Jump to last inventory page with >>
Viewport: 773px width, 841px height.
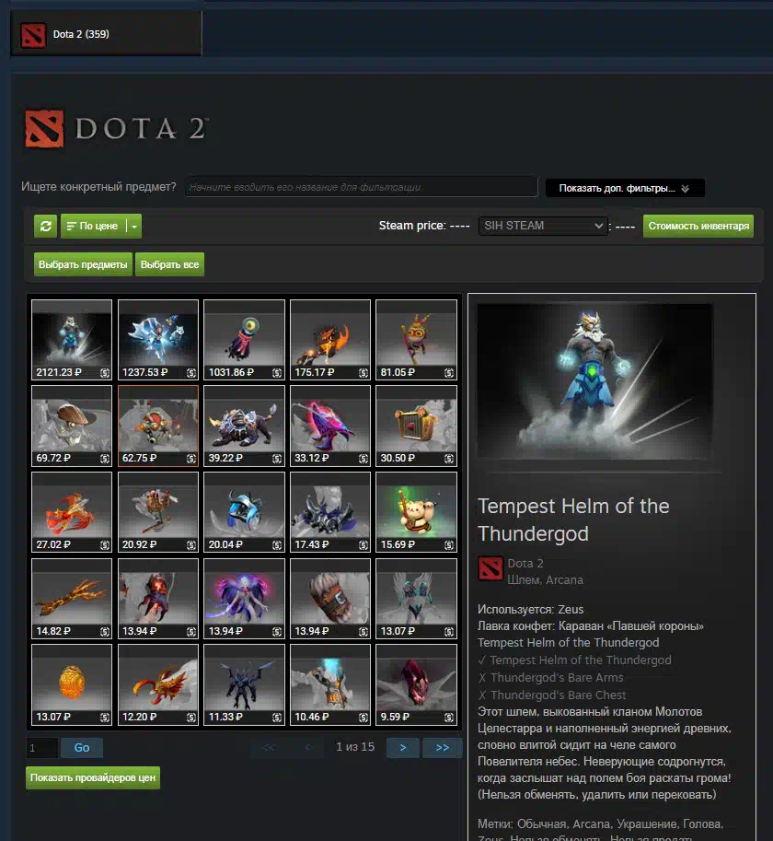click(x=442, y=748)
